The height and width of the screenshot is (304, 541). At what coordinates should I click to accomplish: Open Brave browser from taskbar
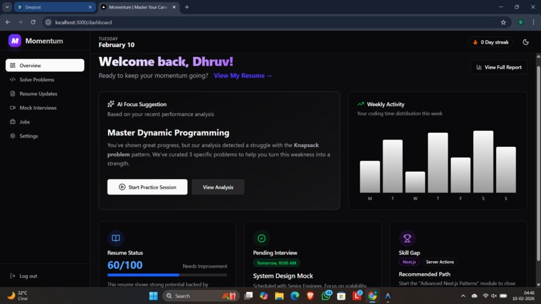tap(310, 296)
